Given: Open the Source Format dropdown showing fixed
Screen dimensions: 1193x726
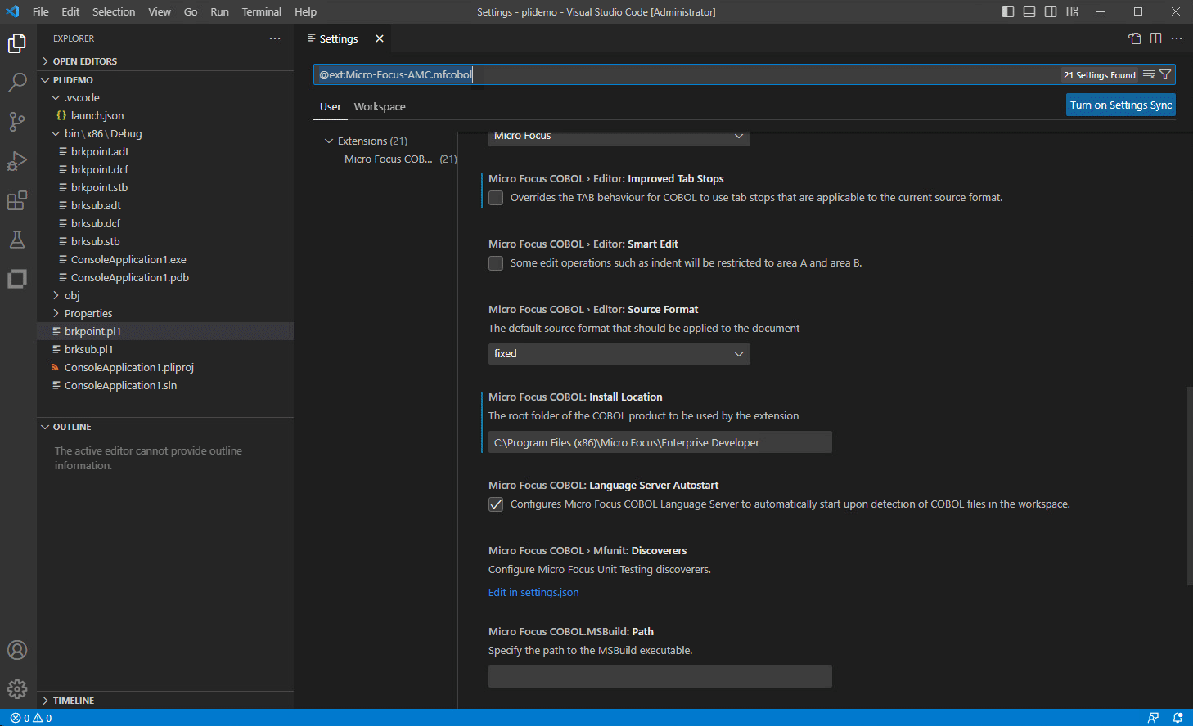Looking at the screenshot, I should (x=619, y=353).
